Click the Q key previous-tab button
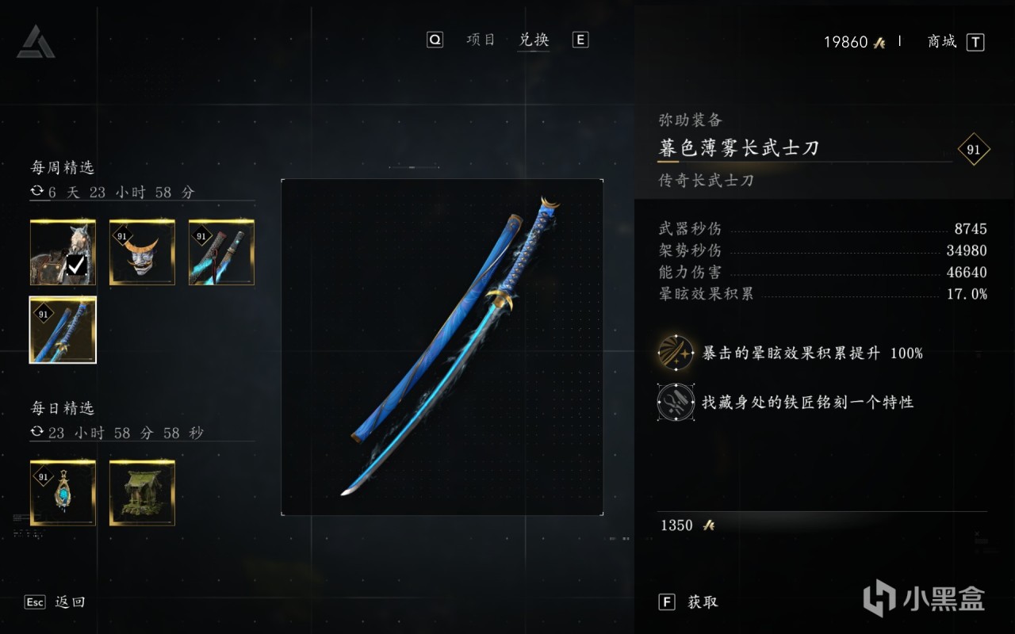The width and height of the screenshot is (1015, 634). (x=435, y=40)
